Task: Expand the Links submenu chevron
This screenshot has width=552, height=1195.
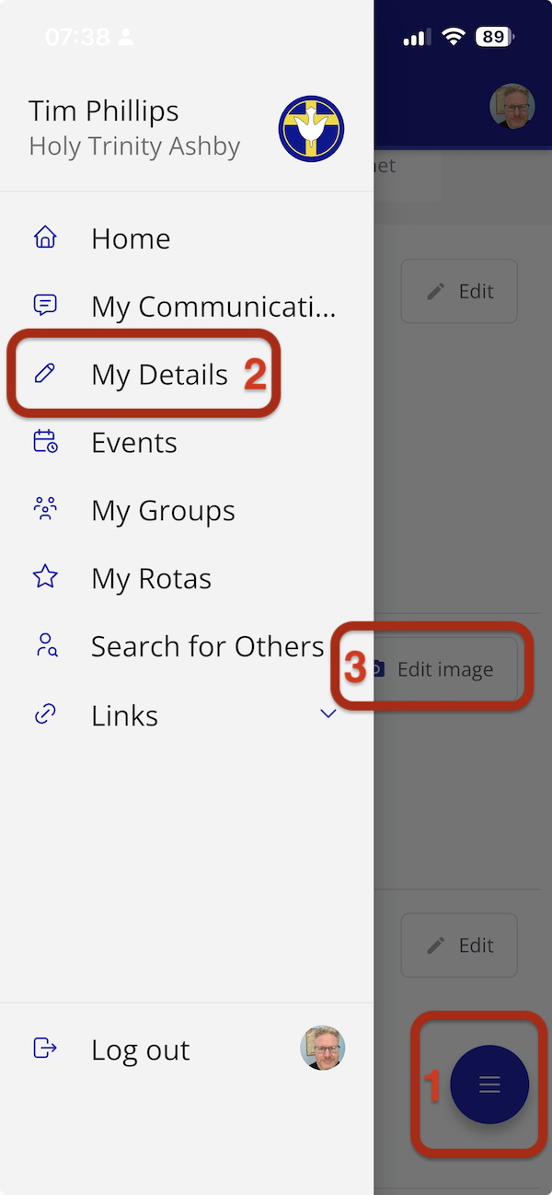Action: 328,714
